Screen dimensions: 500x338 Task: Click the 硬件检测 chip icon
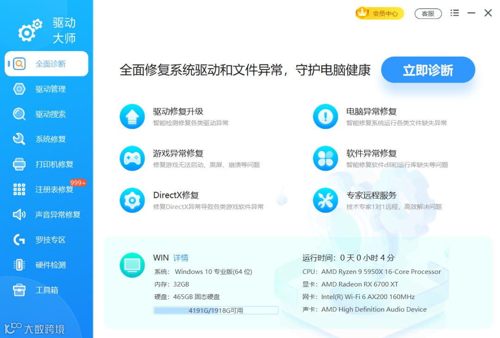click(x=19, y=265)
